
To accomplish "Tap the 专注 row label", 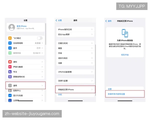I will click(15, 72).
